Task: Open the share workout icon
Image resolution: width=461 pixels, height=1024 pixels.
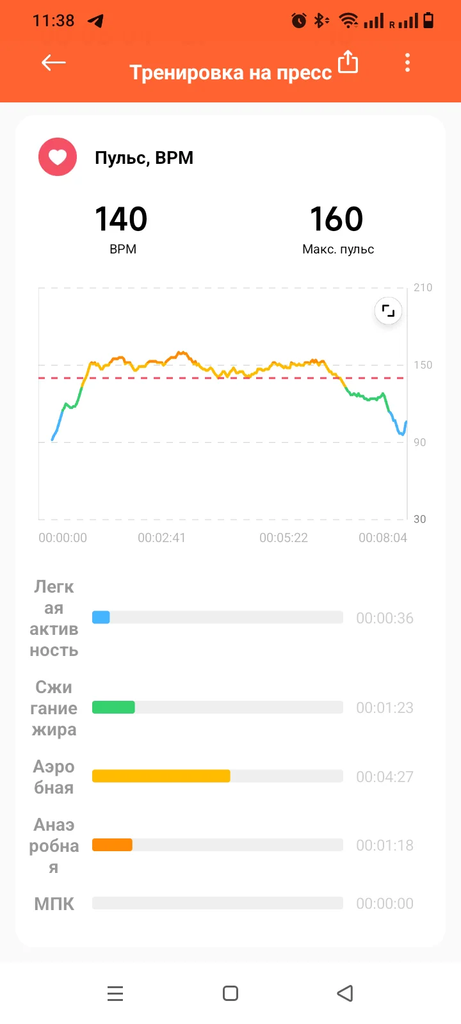Action: 348,62
